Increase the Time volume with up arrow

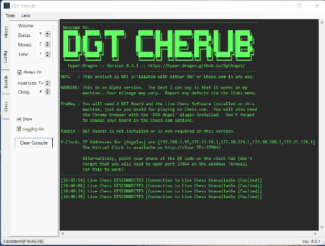(x=47, y=52)
